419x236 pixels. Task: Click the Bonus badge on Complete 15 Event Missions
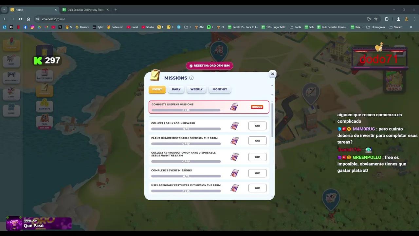(x=257, y=107)
